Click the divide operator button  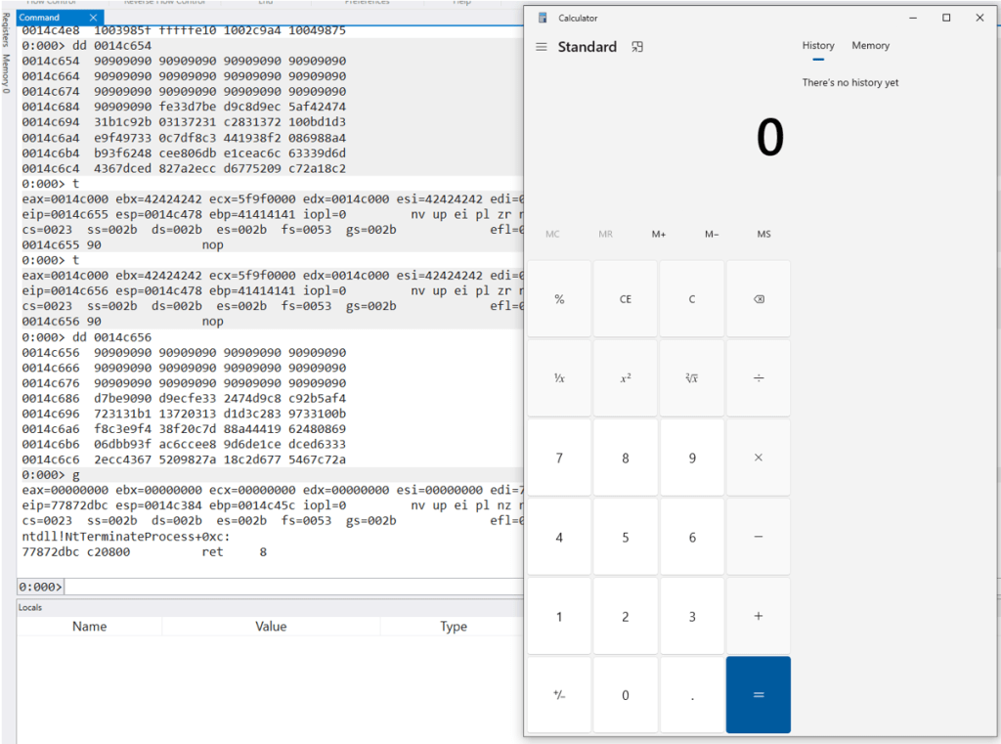(758, 377)
